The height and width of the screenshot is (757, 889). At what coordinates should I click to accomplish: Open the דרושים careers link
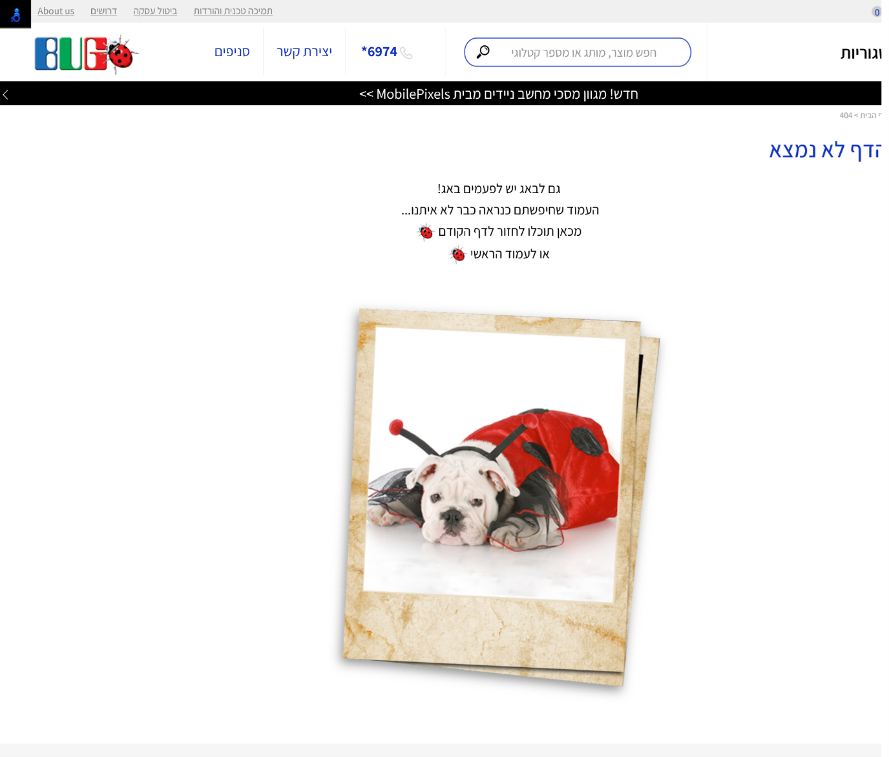click(103, 11)
